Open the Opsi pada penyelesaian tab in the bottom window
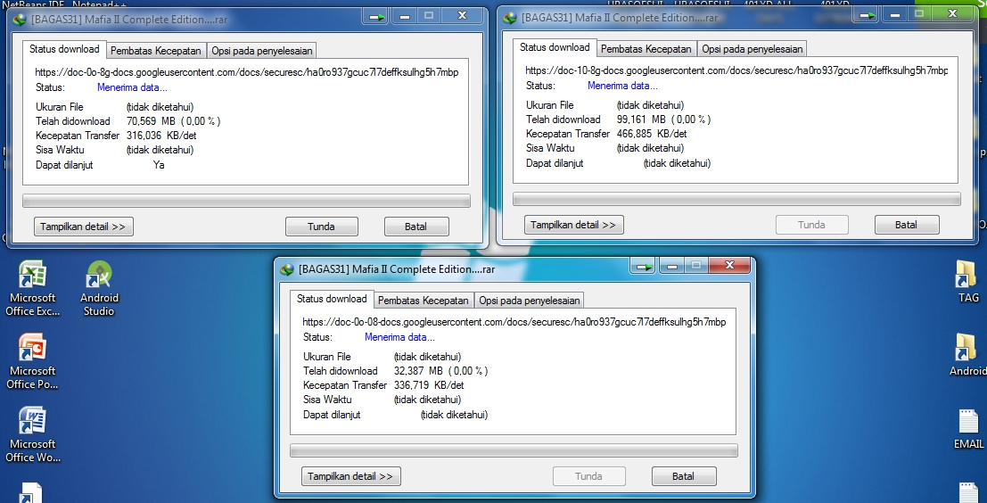The image size is (987, 503). (529, 301)
